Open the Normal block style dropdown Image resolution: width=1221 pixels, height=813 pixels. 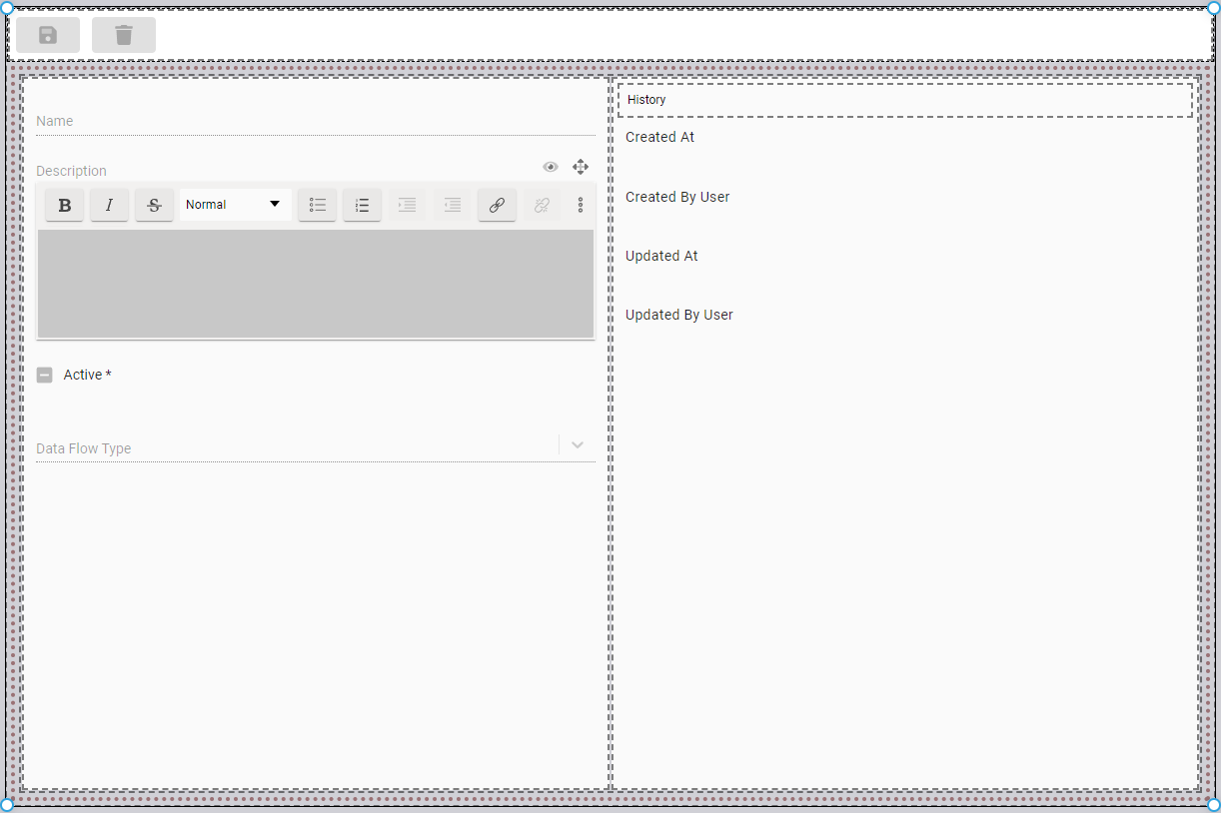click(x=236, y=205)
